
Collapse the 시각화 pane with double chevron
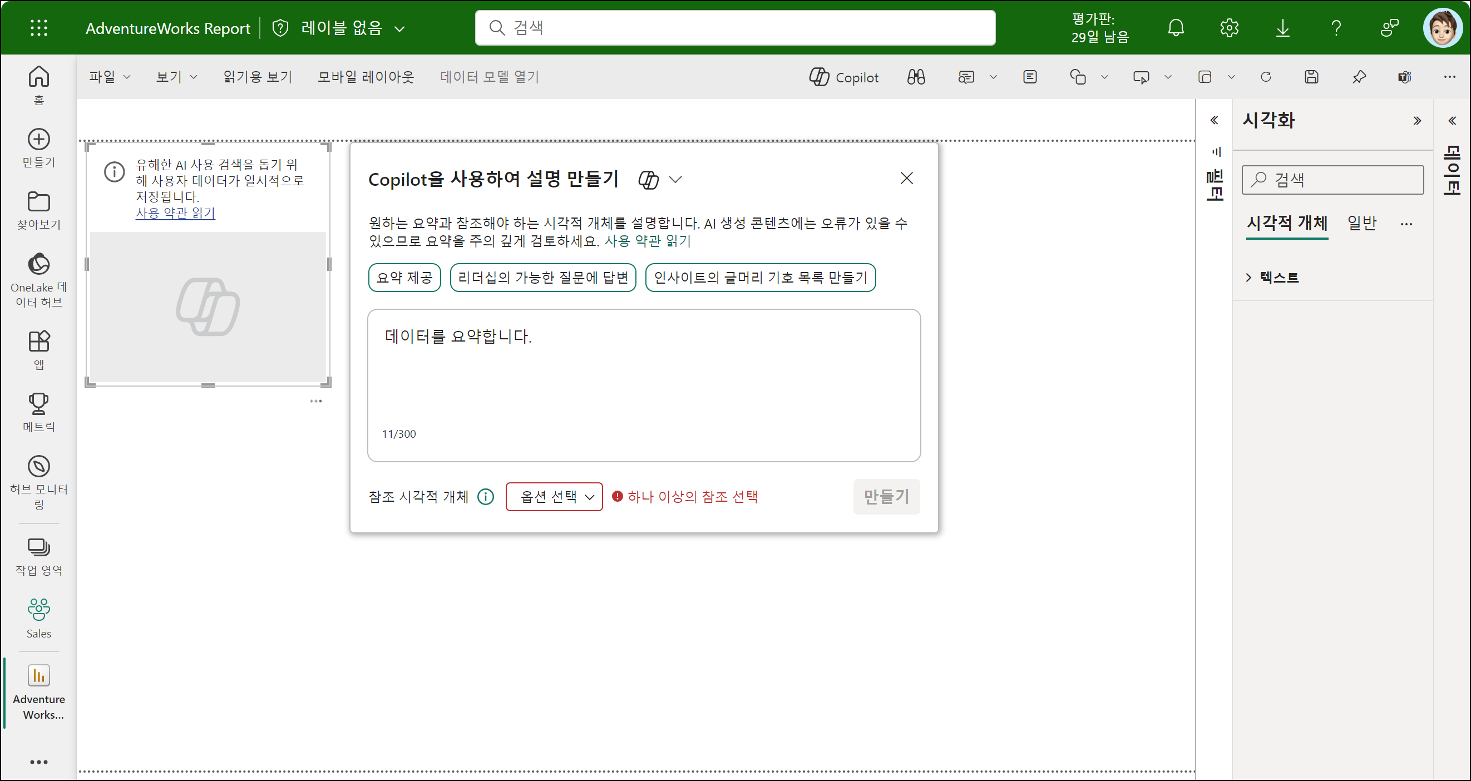coord(1416,121)
